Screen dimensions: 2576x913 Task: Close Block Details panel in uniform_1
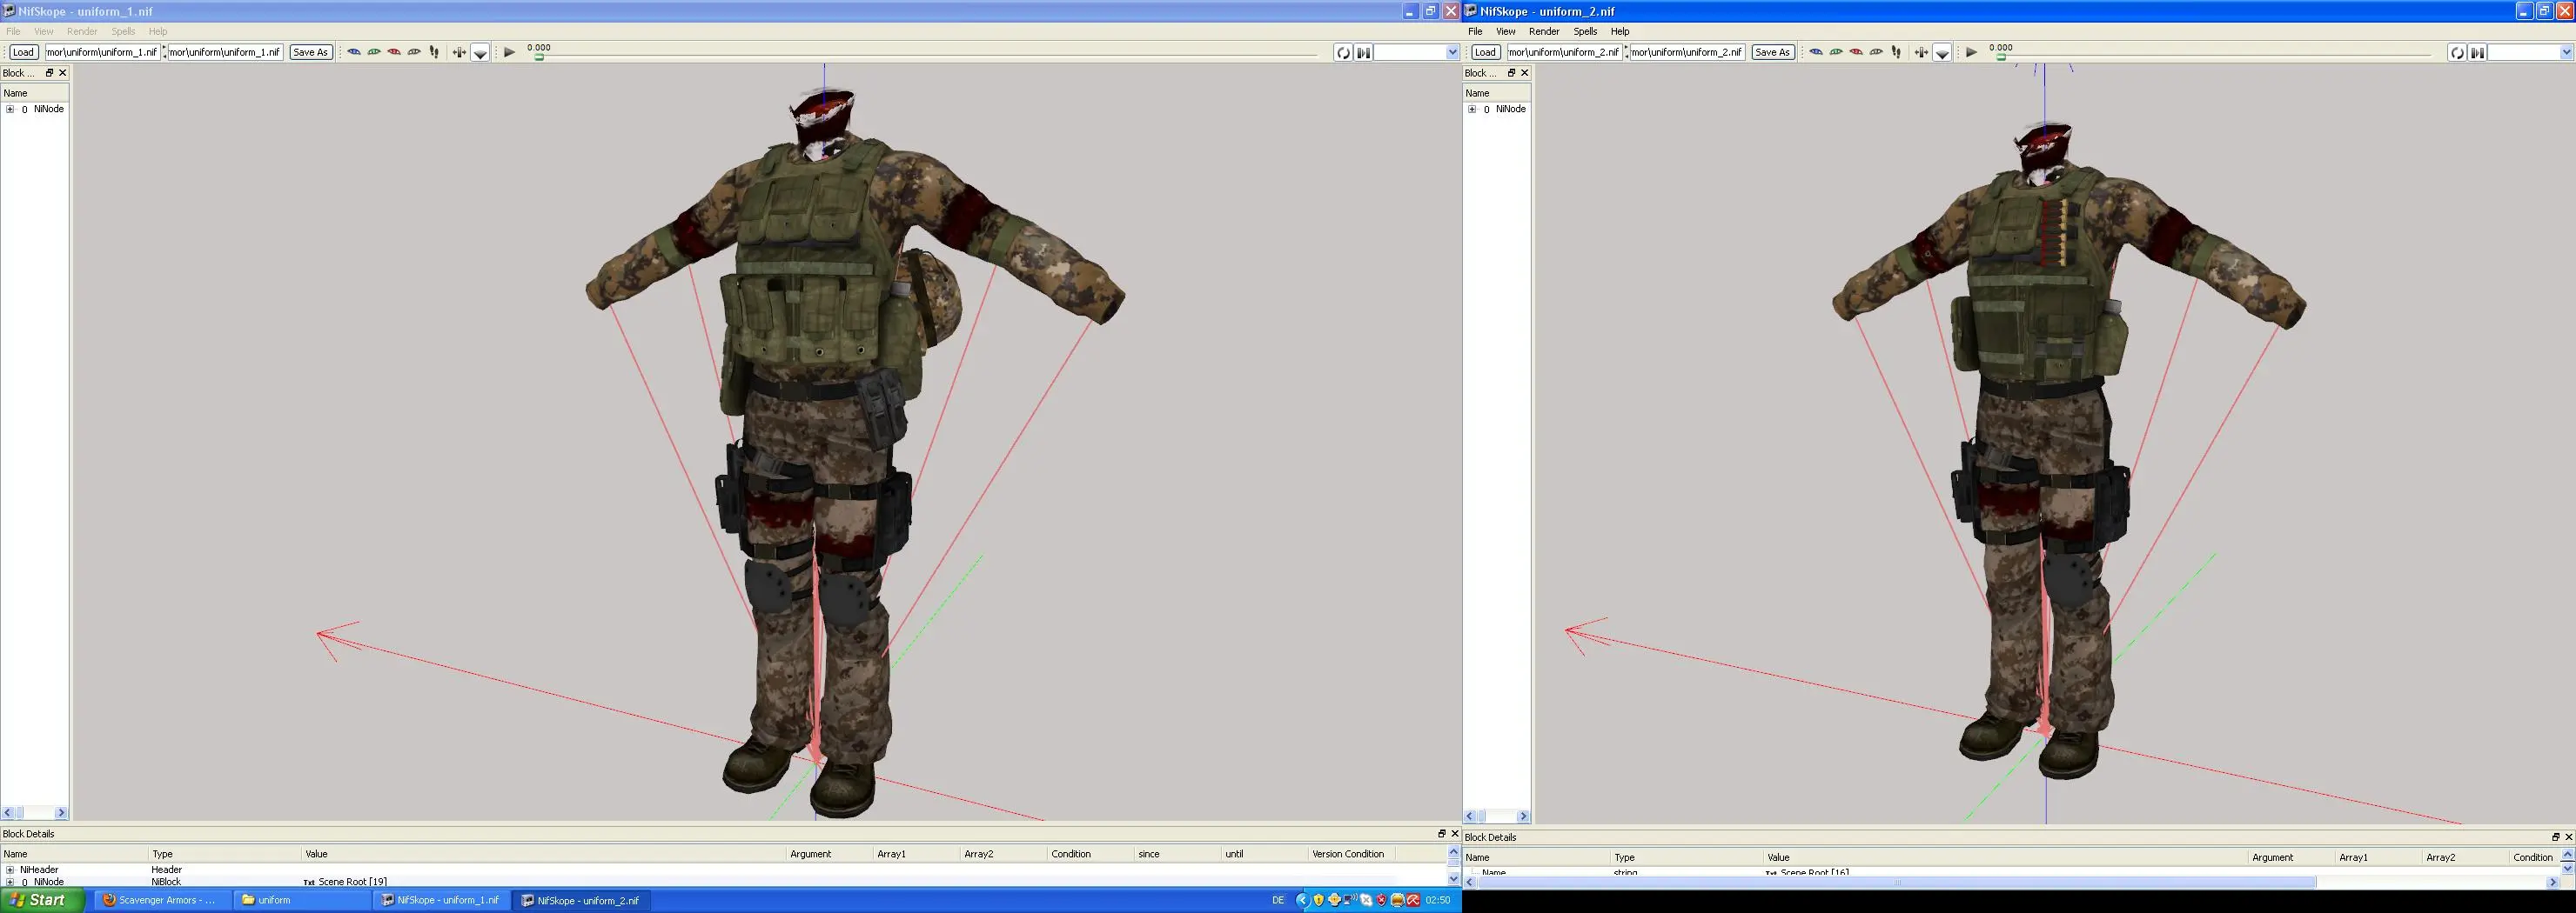[x=1454, y=833]
